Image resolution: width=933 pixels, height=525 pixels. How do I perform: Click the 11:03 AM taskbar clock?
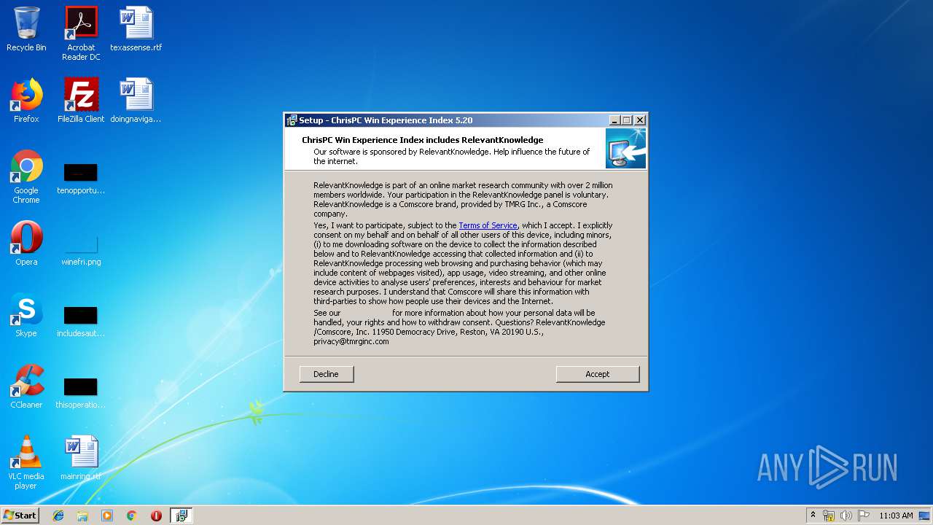pos(896,516)
